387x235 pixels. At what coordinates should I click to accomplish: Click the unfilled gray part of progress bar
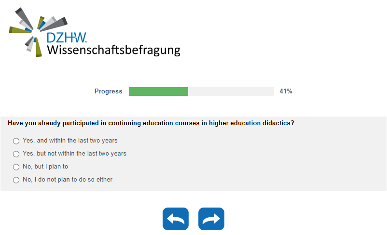click(x=231, y=91)
